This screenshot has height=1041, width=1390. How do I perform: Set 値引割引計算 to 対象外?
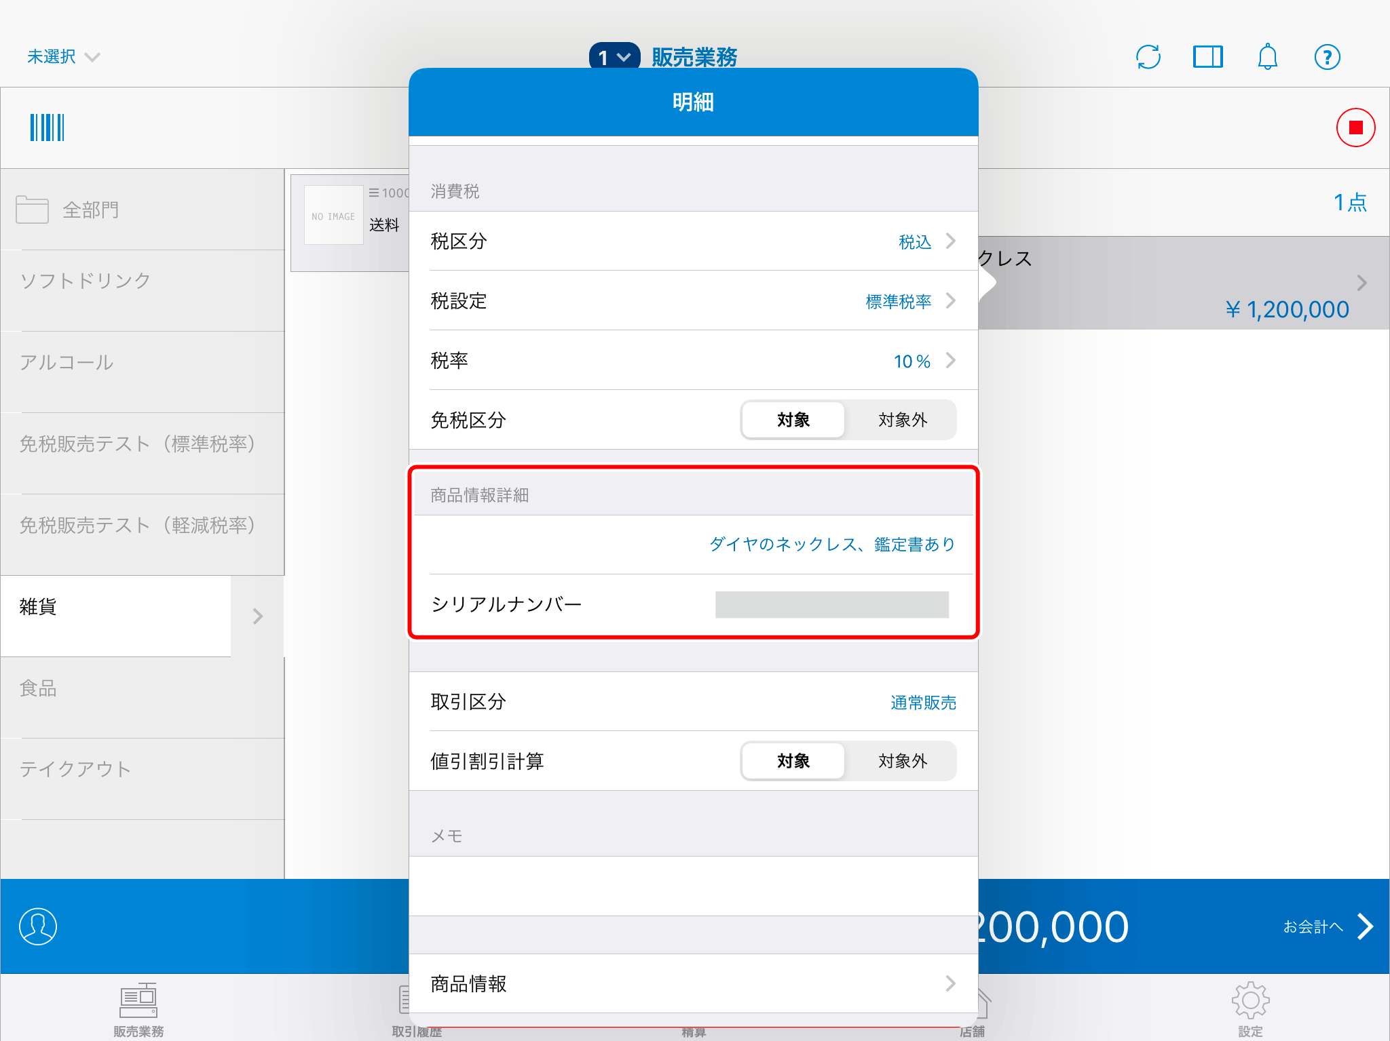(902, 761)
